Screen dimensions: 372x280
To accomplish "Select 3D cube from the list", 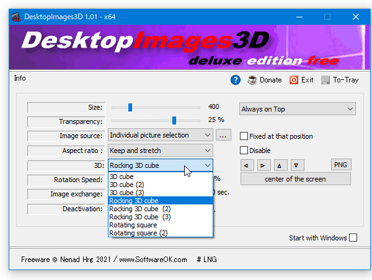I will [x=161, y=177].
